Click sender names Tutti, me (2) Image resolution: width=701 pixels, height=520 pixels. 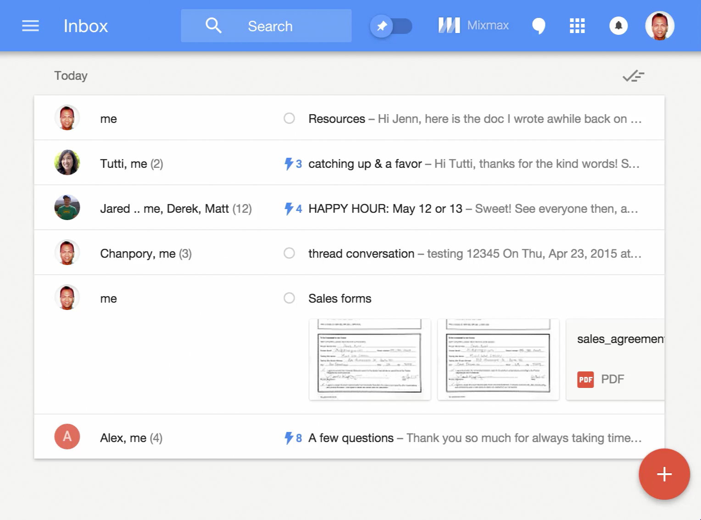(x=132, y=164)
